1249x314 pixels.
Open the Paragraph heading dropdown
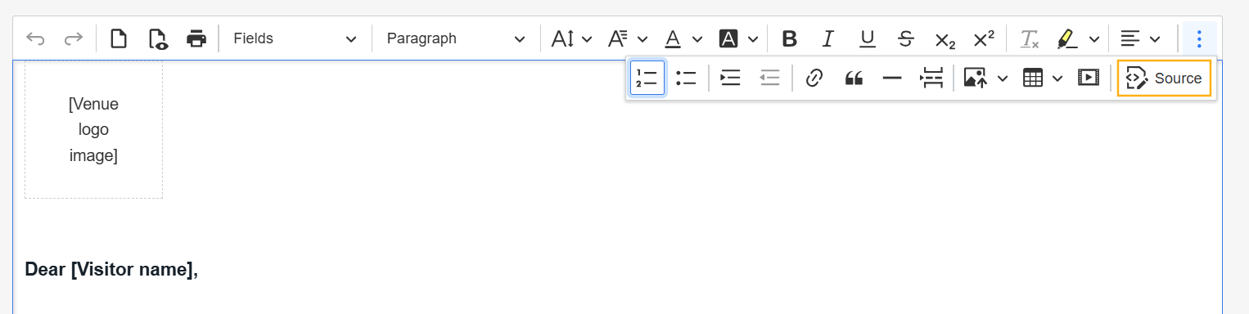(456, 38)
